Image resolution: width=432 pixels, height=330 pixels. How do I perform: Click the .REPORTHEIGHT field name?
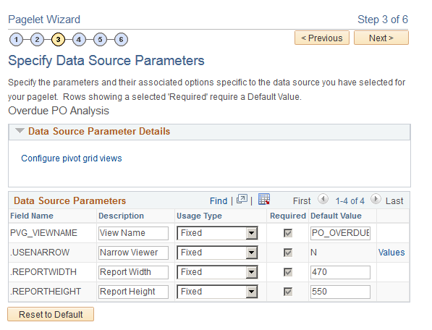(x=46, y=292)
